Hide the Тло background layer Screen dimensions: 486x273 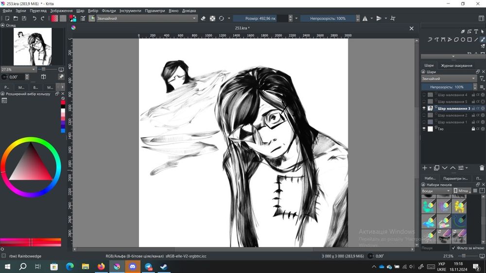(424, 128)
